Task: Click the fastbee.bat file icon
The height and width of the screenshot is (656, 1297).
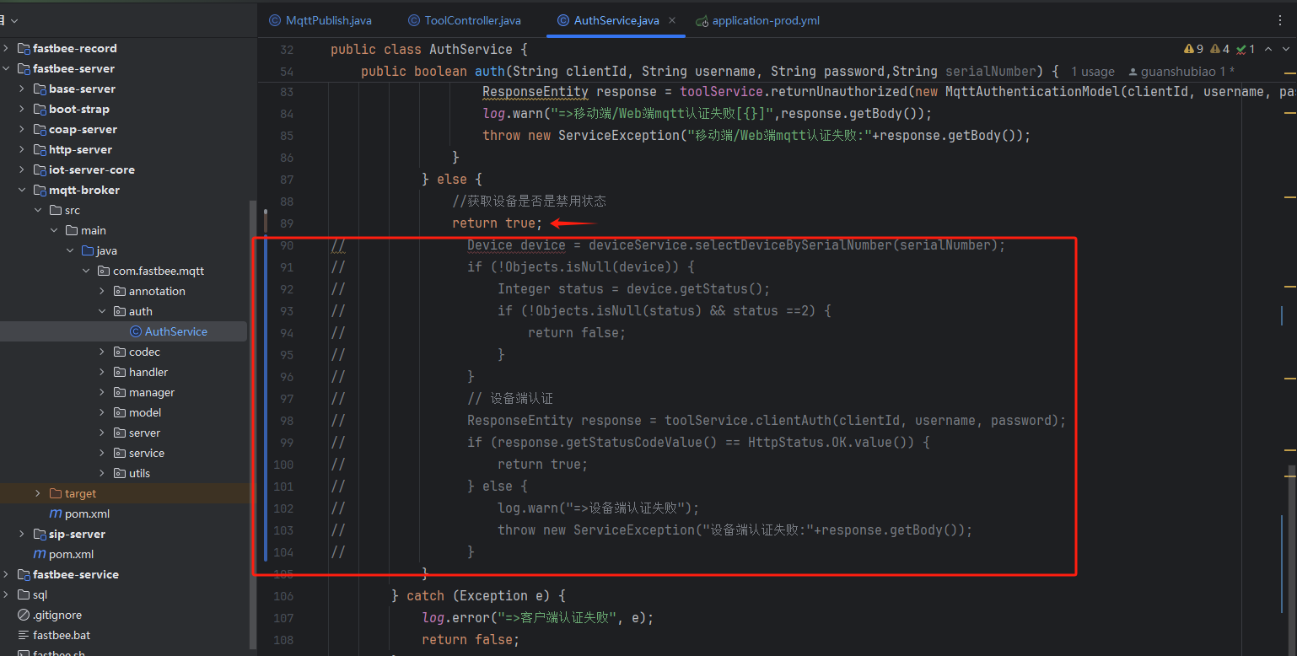Action: point(23,635)
